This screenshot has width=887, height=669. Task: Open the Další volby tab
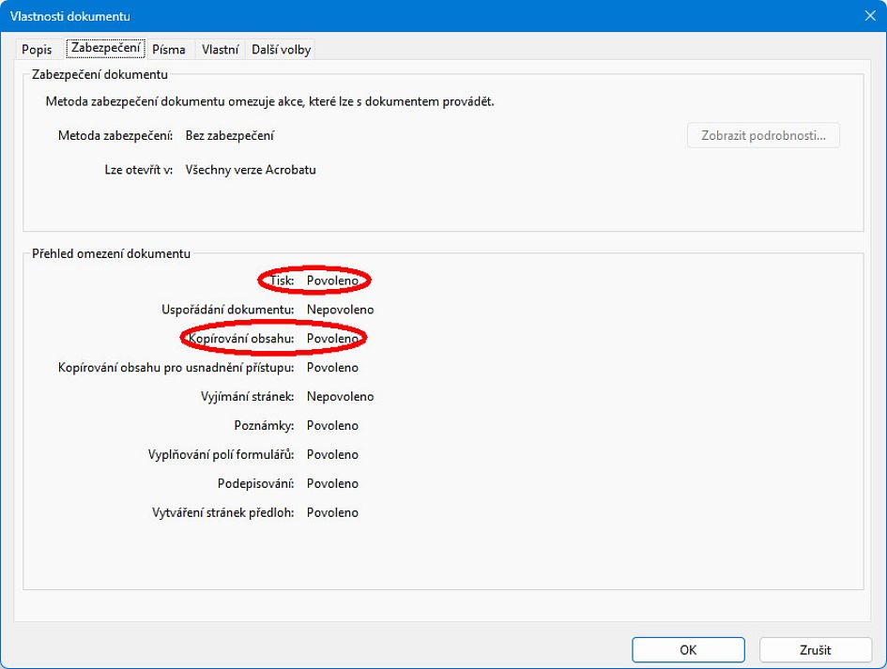(x=281, y=50)
